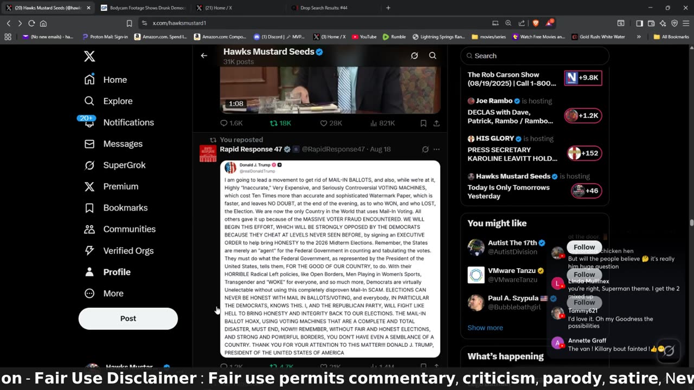Click the x.com/hawksmustard1 address bar
The image size is (694, 390).
pyautogui.click(x=314, y=23)
